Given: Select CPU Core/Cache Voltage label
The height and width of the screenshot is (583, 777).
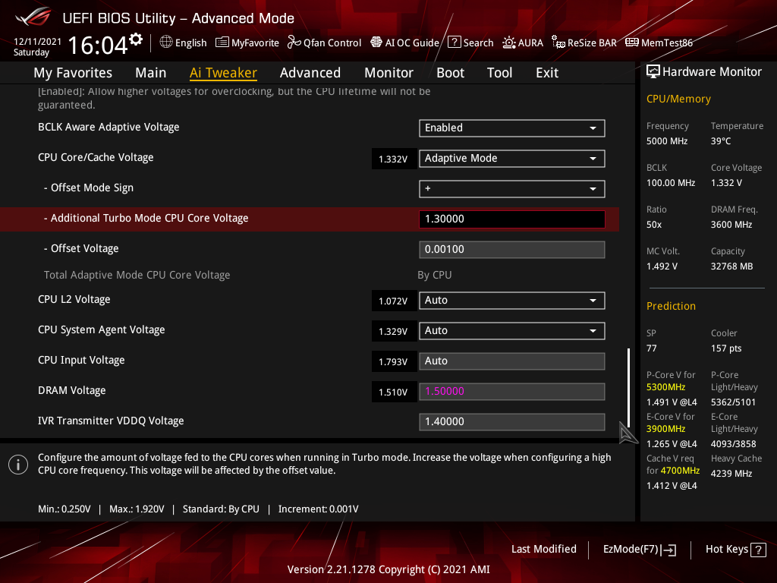Looking at the screenshot, I should (96, 158).
